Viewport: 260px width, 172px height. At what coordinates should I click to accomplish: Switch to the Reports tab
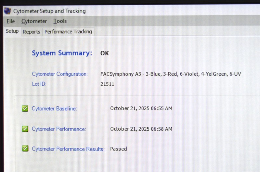(32, 32)
